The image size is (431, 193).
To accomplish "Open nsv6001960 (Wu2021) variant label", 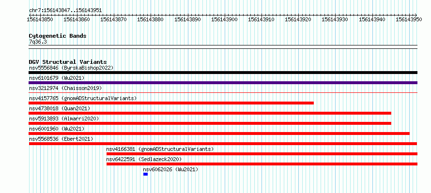I will (57, 129).
